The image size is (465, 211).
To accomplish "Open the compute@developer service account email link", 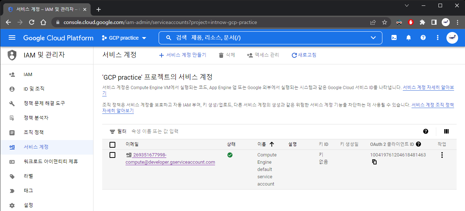I will click(x=170, y=159).
